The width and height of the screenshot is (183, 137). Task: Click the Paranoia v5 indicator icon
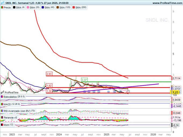[x=2, y=117]
